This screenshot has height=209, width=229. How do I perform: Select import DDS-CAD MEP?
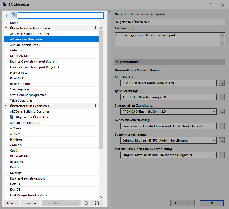[51, 56]
